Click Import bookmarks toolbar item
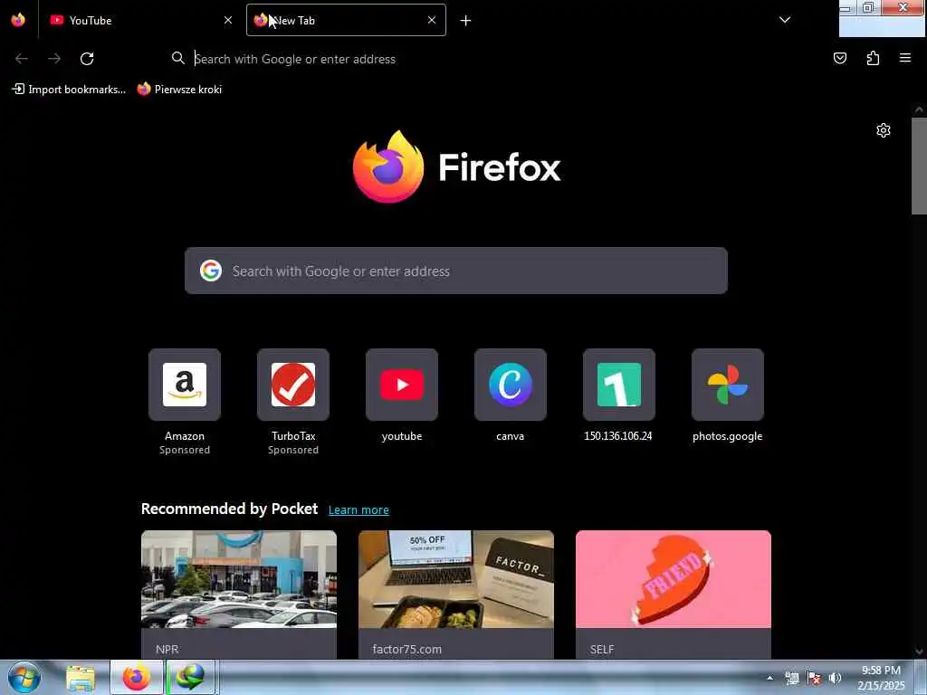 69,90
